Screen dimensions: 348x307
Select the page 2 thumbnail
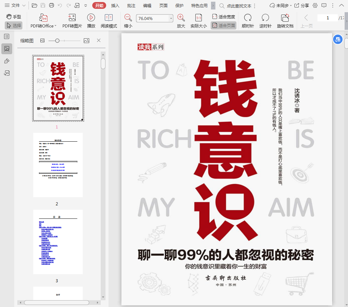point(58,165)
